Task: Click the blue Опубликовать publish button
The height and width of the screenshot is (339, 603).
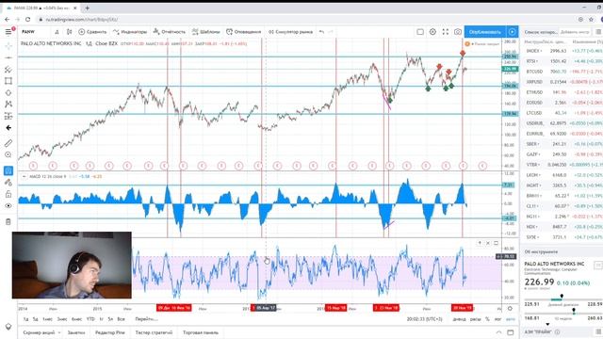Action: click(x=485, y=31)
